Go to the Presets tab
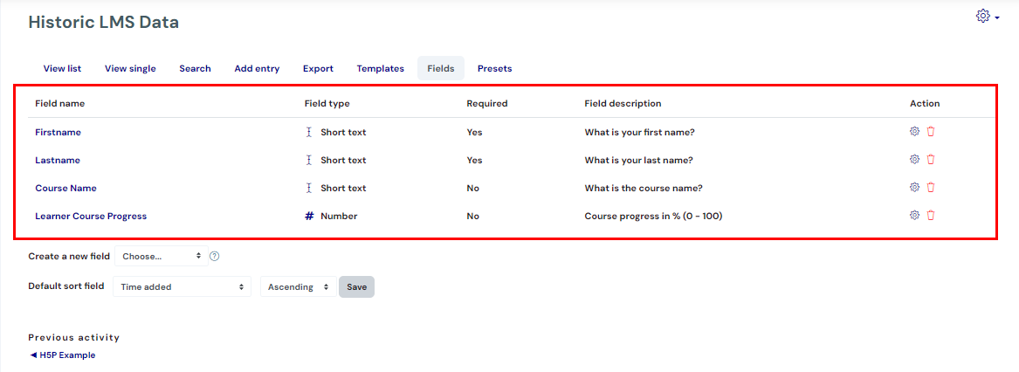This screenshot has height=372, width=1019. click(494, 68)
